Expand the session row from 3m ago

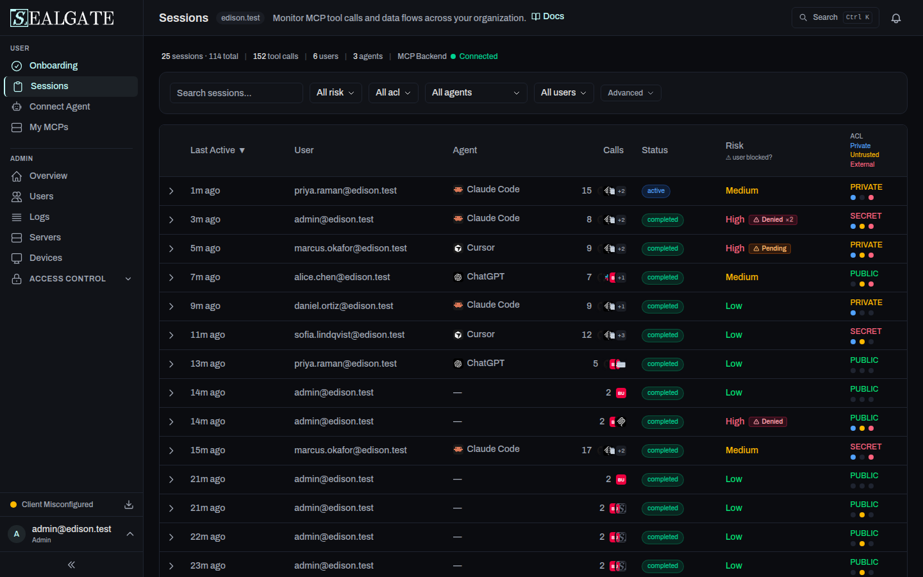(x=171, y=220)
